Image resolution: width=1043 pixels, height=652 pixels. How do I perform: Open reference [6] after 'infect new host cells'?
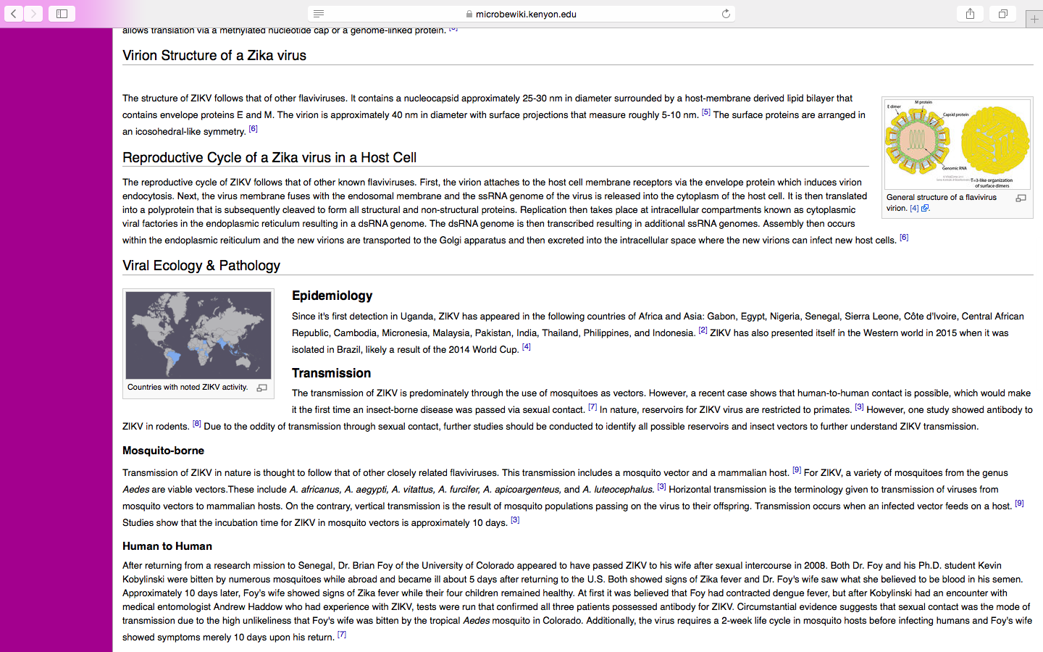click(904, 238)
